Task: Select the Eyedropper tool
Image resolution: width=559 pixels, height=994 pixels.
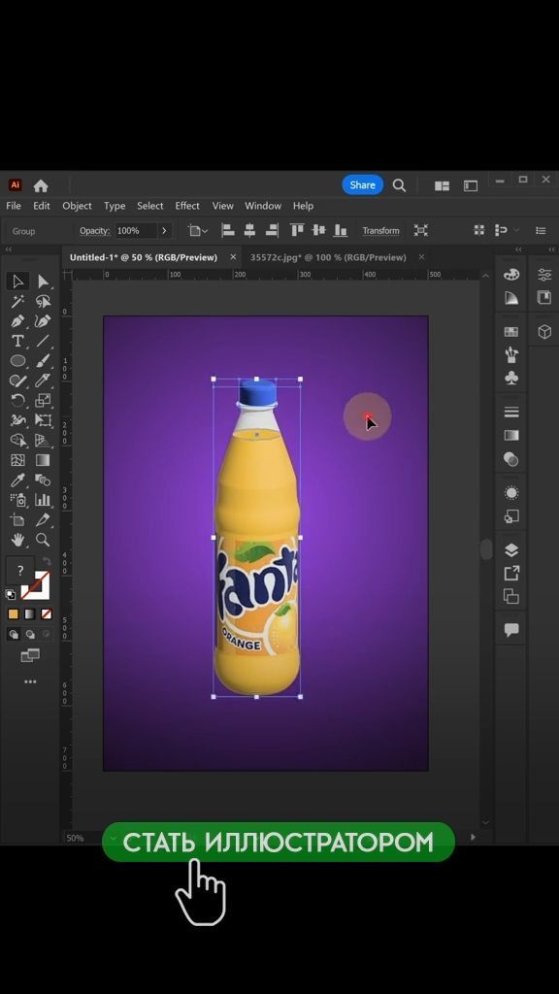Action: coord(17,480)
